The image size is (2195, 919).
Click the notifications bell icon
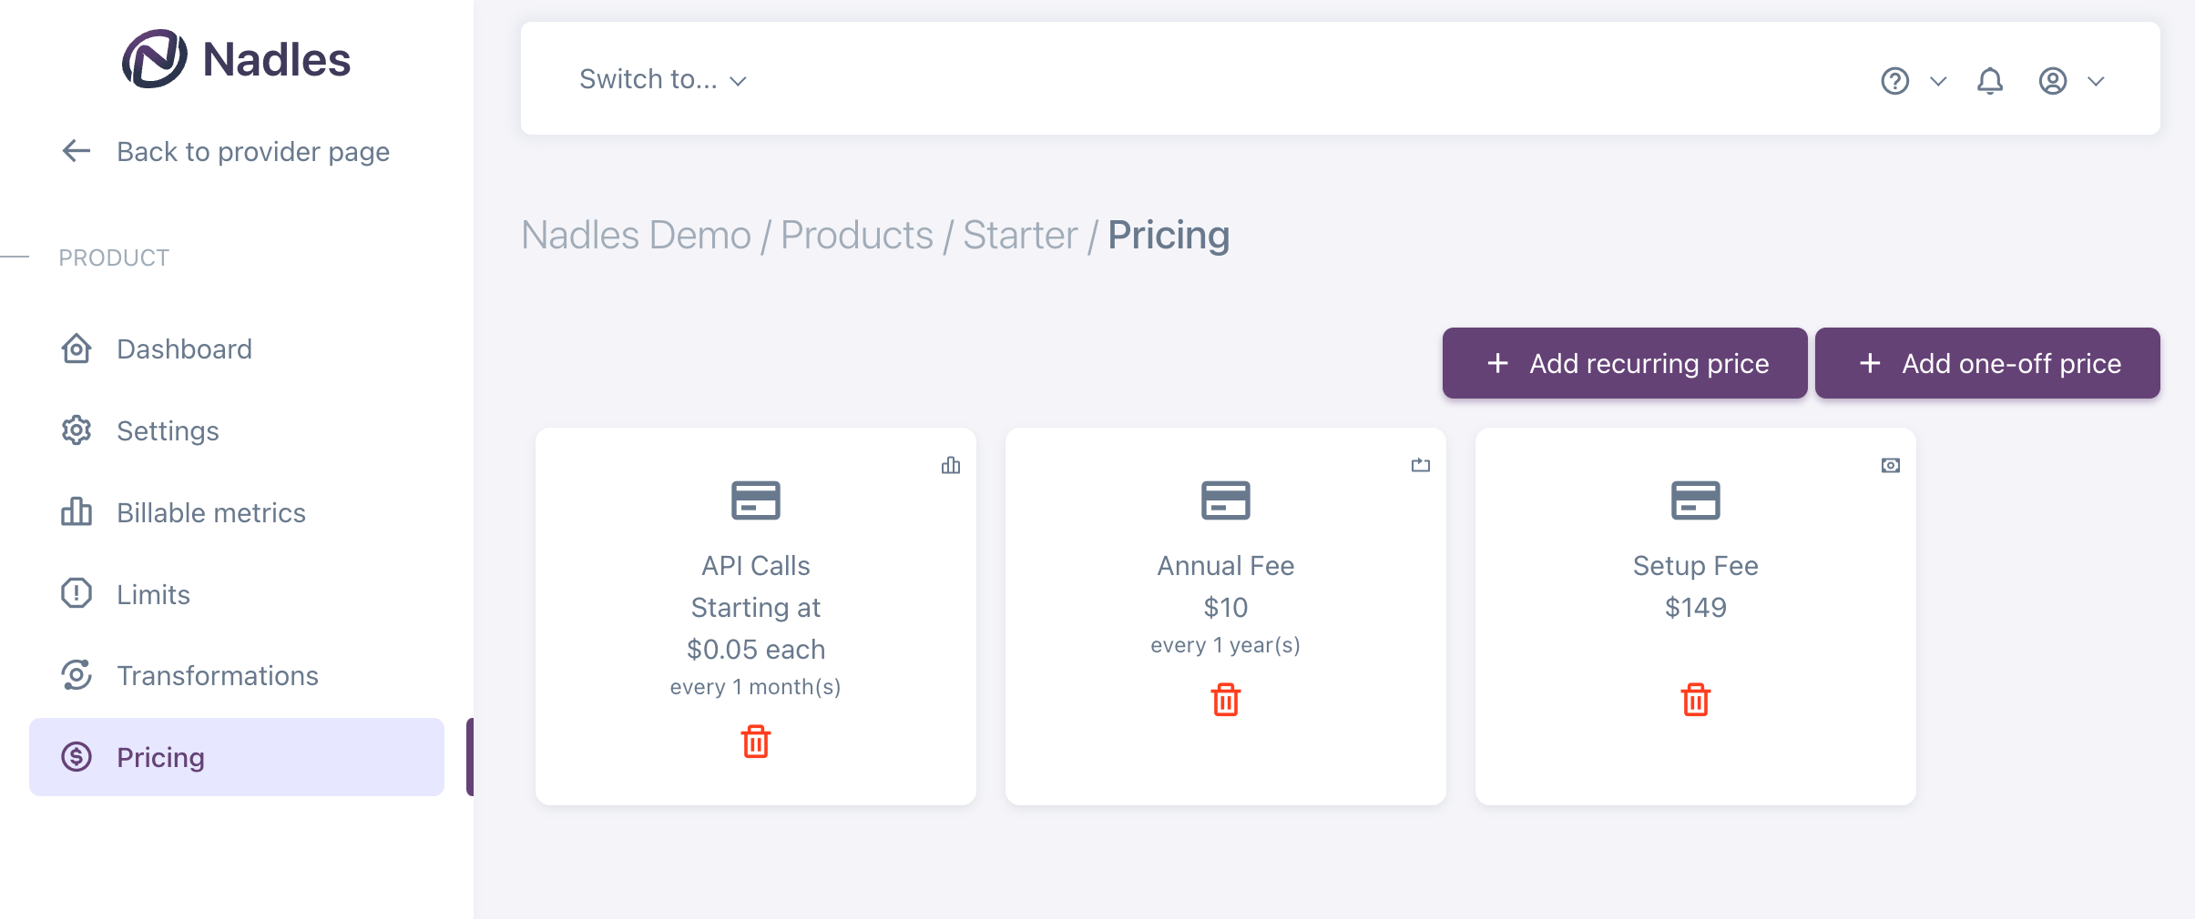pos(1990,81)
